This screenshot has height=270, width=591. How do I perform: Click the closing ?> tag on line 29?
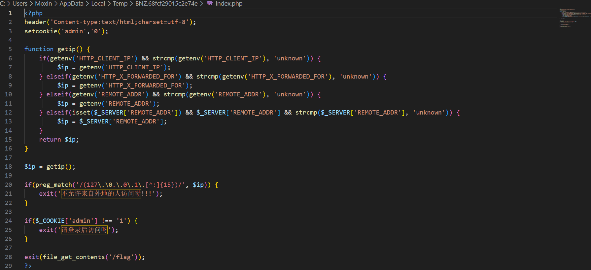click(28, 266)
